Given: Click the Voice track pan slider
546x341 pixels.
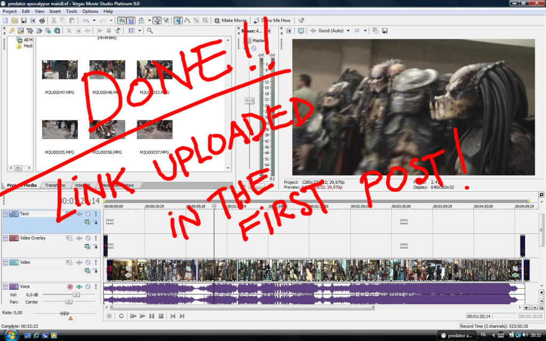Looking at the screenshot, I should tap(68, 302).
